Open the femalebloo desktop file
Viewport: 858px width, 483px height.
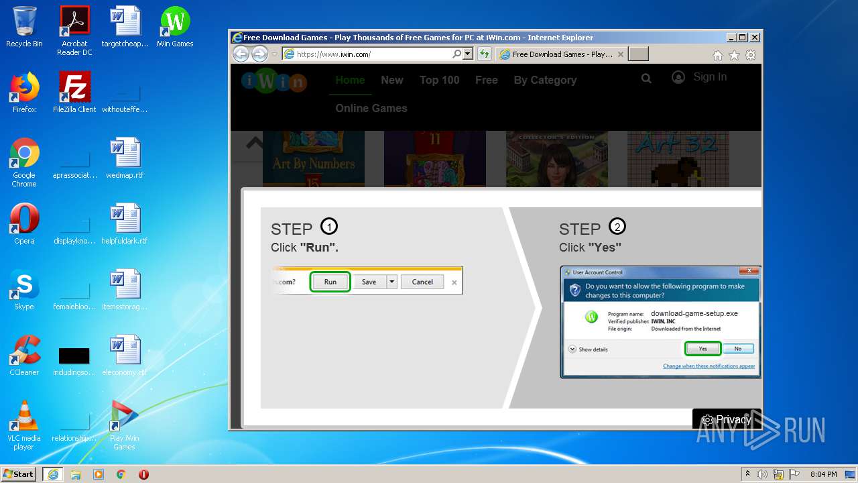74,294
